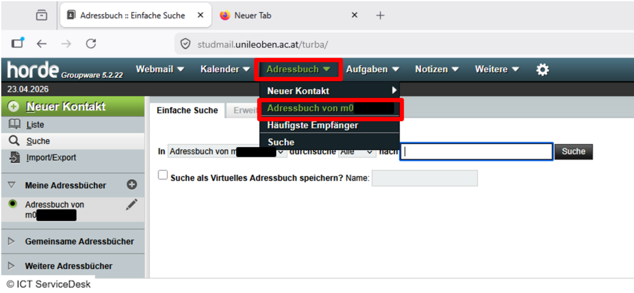This screenshot has height=293, width=634.
Task: Choose Neuer Kontakt from the Adressbuch menu
Action: 298,91
